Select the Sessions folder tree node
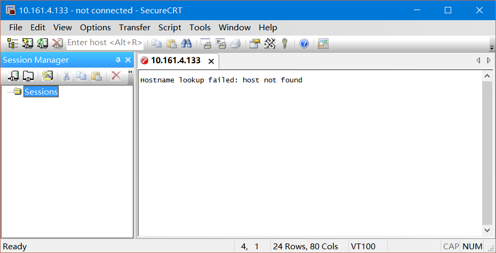496x253 pixels. [x=41, y=92]
